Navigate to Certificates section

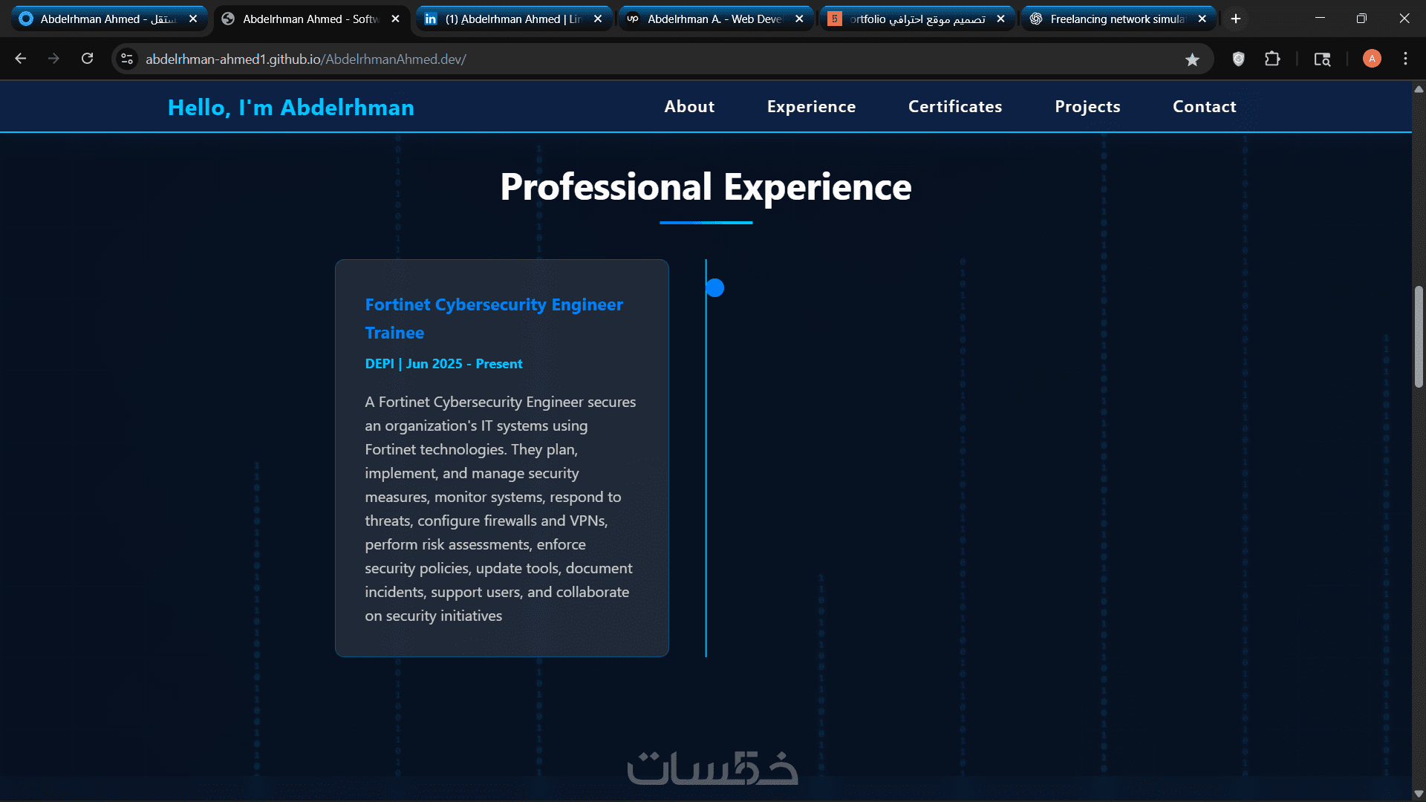click(955, 106)
